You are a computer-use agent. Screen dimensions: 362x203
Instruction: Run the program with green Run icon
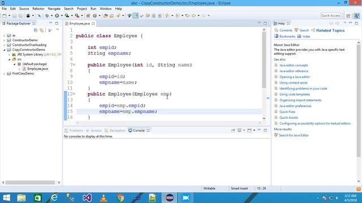tap(57, 16)
